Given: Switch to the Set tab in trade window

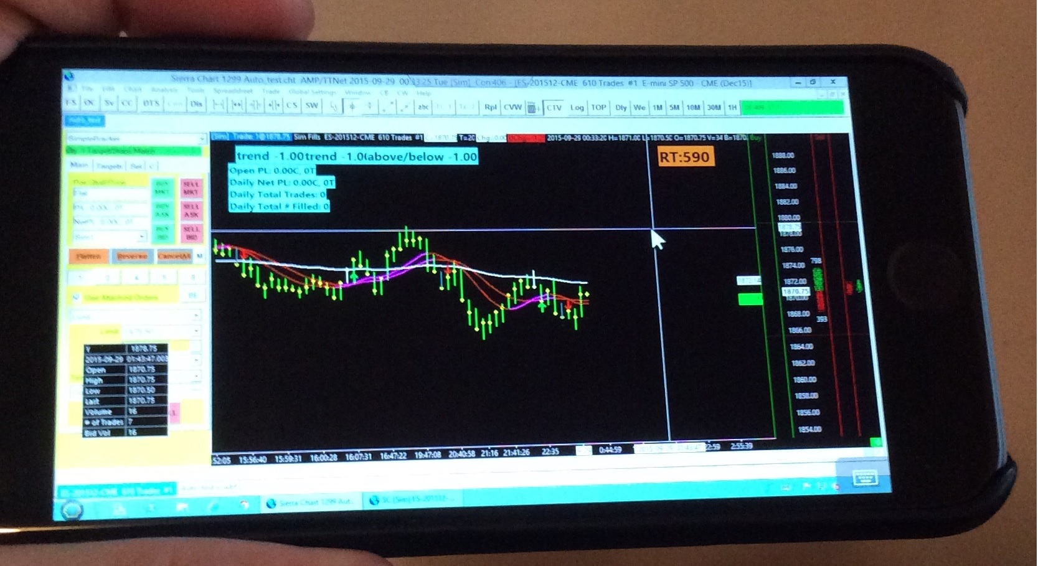Looking at the screenshot, I should coord(136,166).
